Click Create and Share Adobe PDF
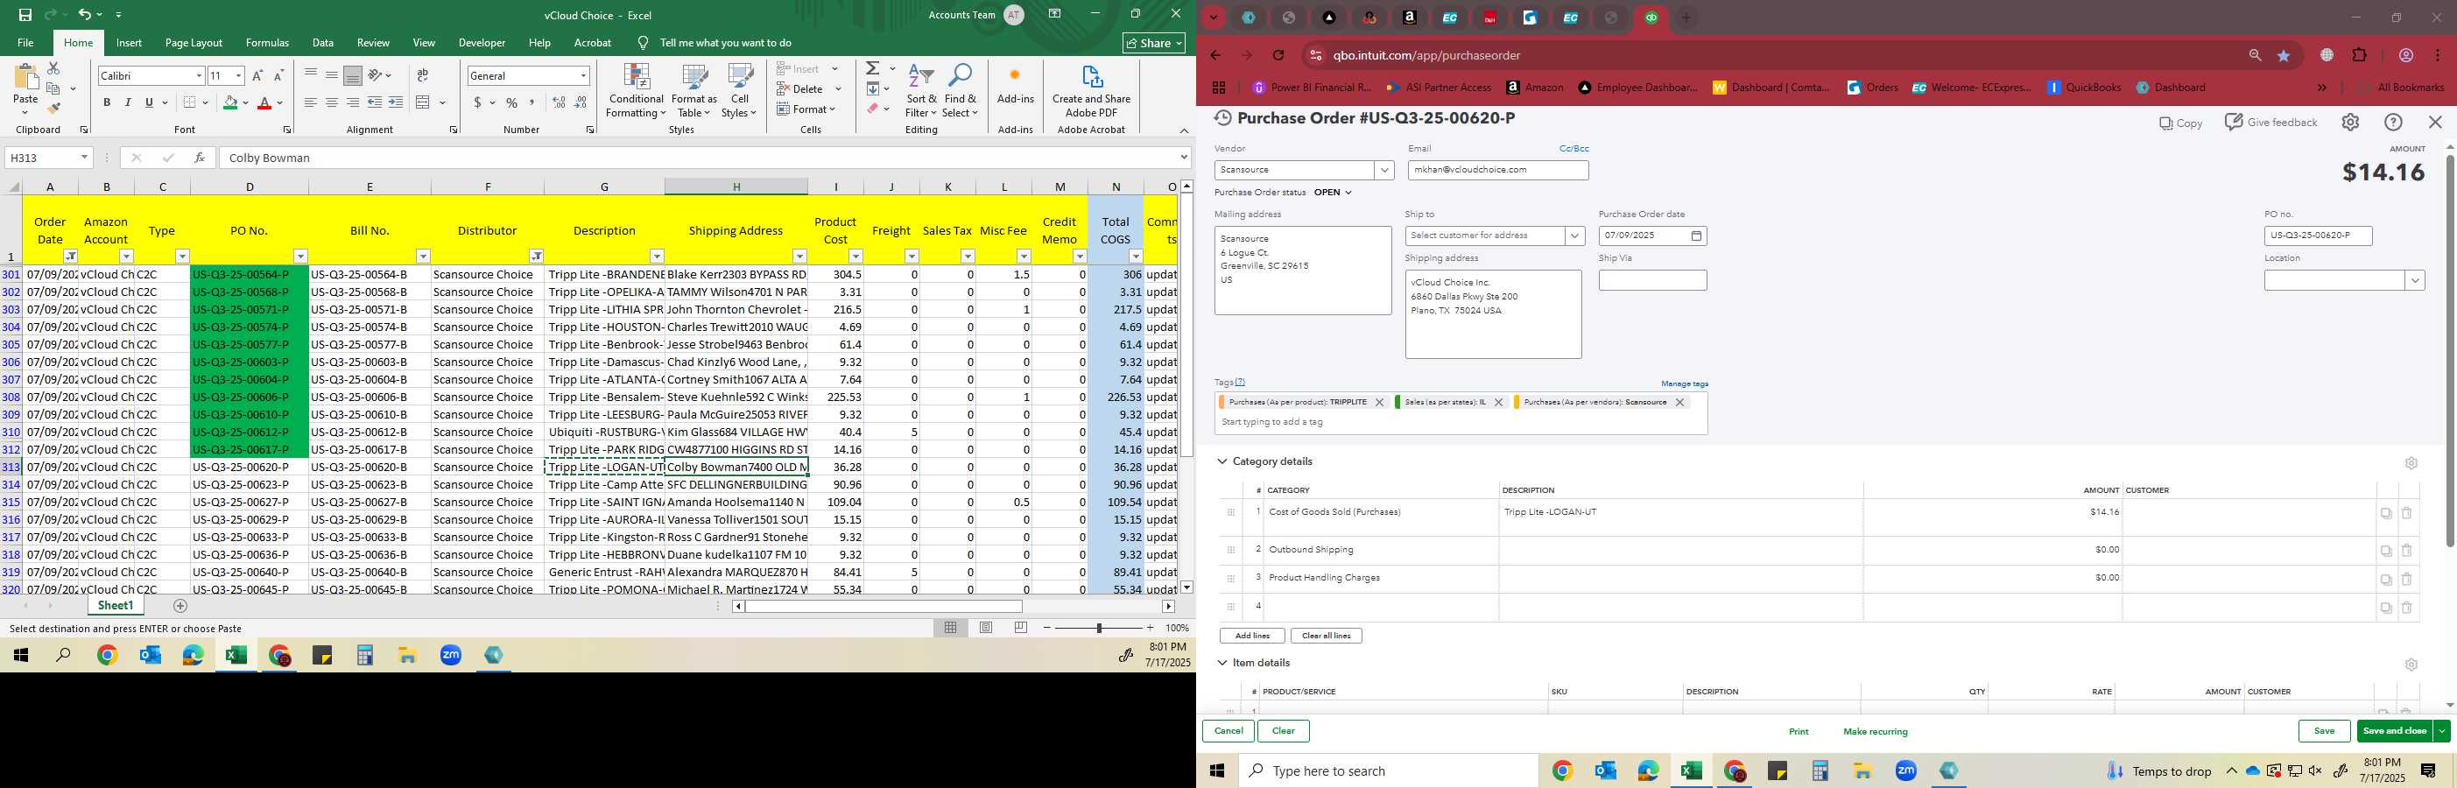This screenshot has height=788, width=2457. click(x=1091, y=91)
